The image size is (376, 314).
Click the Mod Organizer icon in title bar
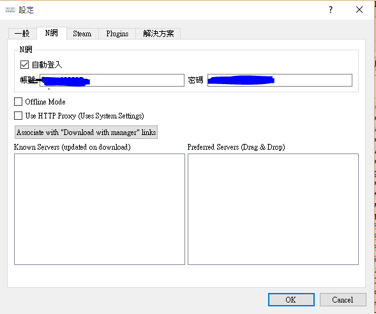(10, 10)
